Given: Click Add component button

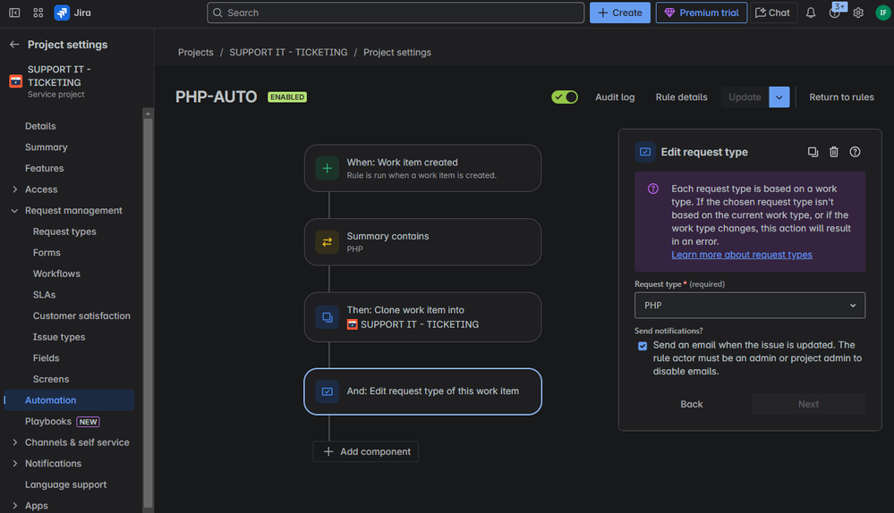Looking at the screenshot, I should (x=366, y=451).
